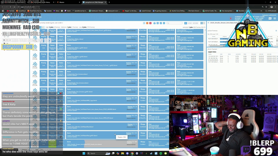Open the Free stock photos bookmark

227,11
